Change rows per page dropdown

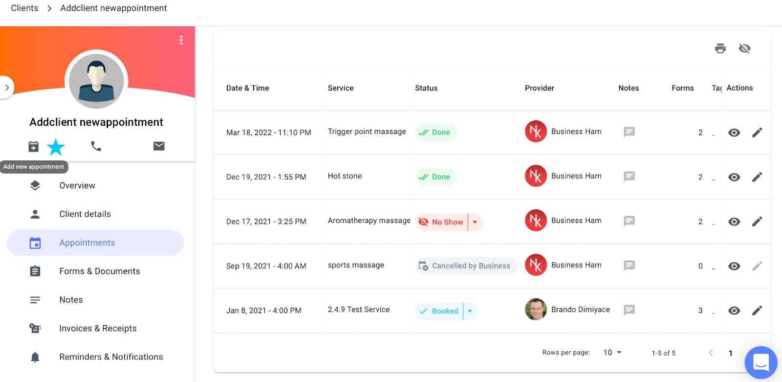(x=612, y=353)
